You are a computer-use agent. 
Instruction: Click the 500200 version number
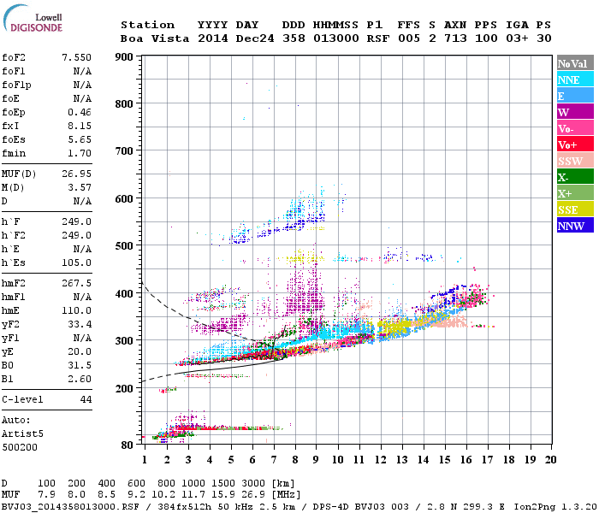[x=20, y=447]
